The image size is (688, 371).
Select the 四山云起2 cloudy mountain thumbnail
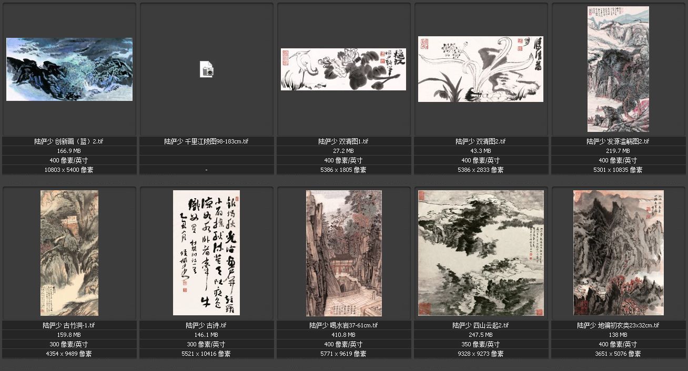tap(481, 253)
